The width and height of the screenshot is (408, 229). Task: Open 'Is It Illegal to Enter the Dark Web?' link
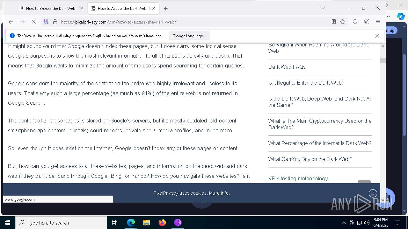[x=306, y=83]
